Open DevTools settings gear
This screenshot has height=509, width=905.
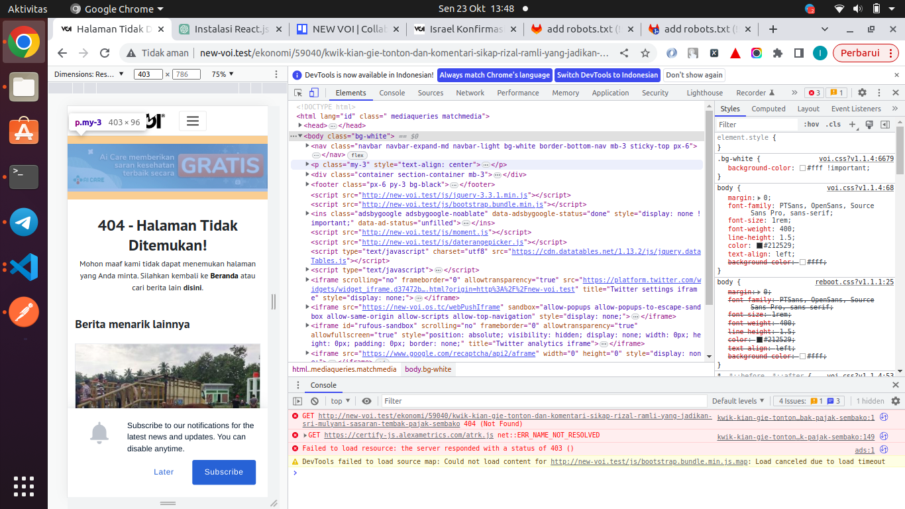tap(862, 93)
